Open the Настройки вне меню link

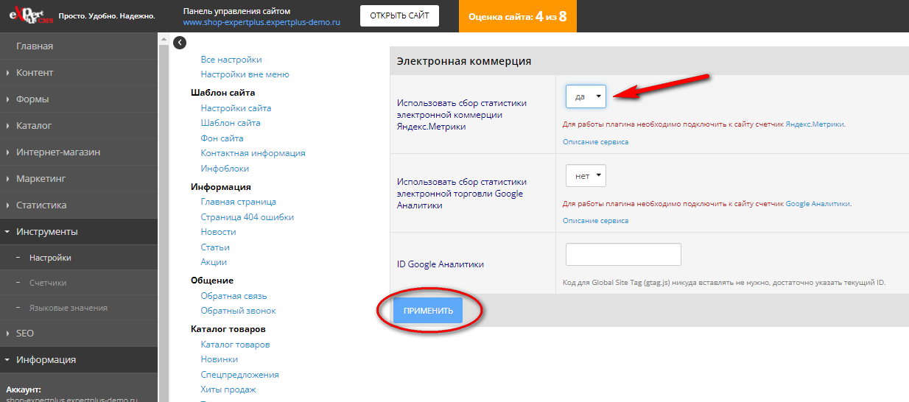(x=245, y=74)
